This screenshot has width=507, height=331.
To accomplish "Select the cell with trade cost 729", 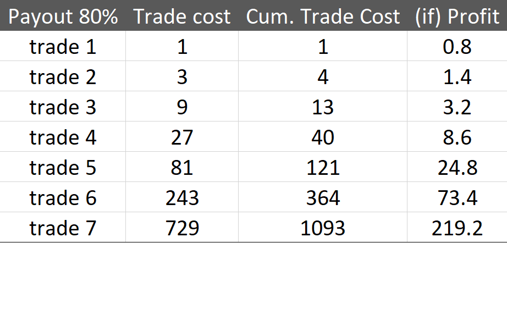I will click(x=182, y=227).
